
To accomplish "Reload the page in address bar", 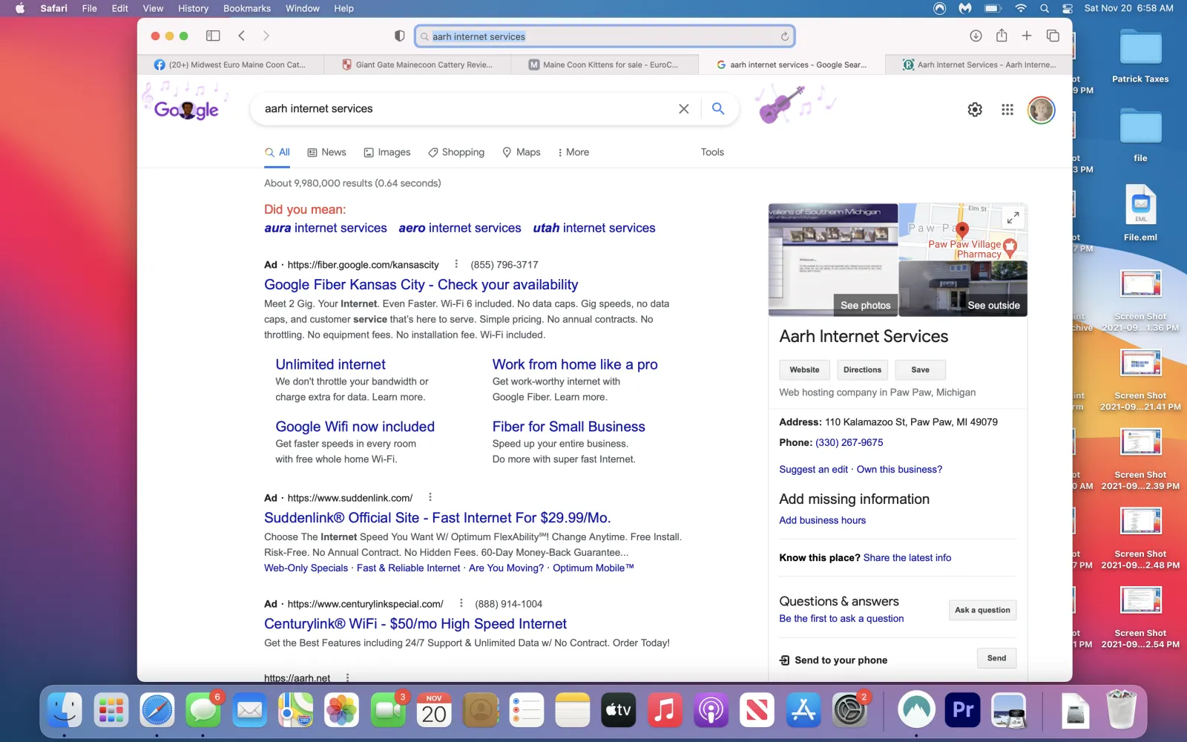I will 784,36.
